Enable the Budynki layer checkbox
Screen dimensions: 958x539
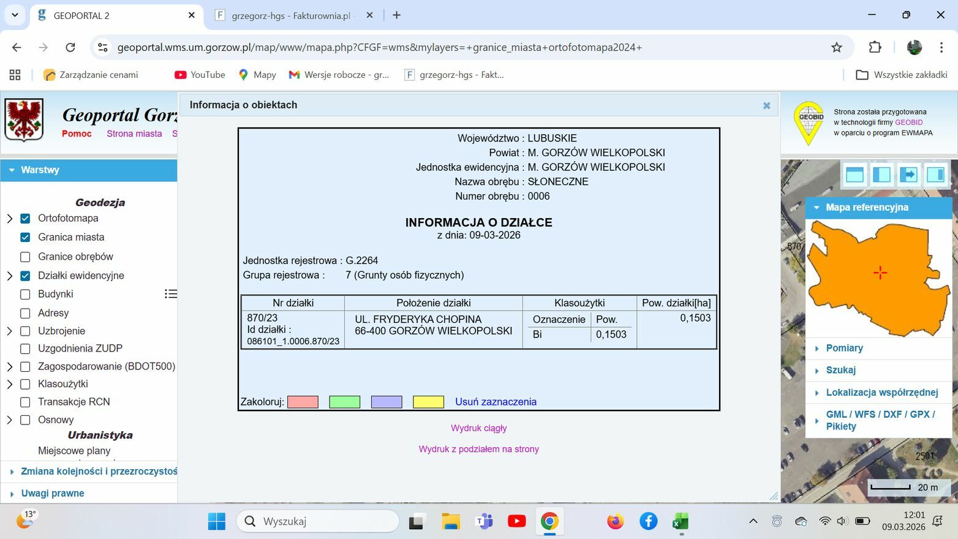click(x=25, y=295)
